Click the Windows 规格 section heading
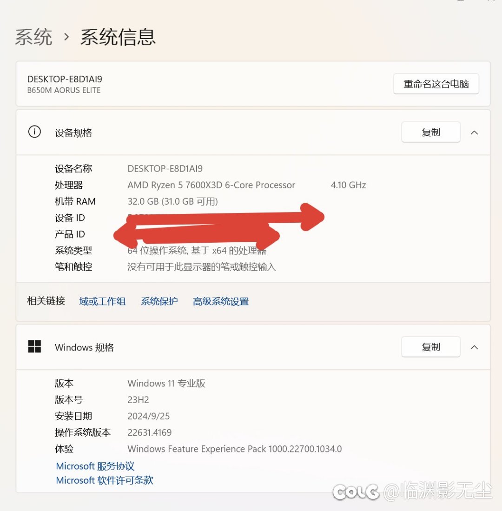Image resolution: width=502 pixels, height=511 pixels. tap(84, 347)
